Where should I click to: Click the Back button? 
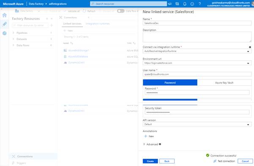coord(167,161)
